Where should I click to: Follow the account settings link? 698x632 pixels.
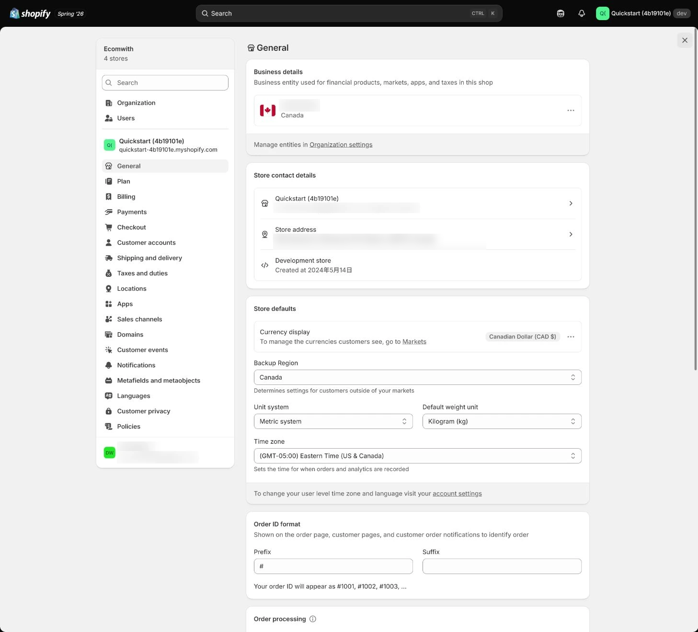[x=457, y=494]
